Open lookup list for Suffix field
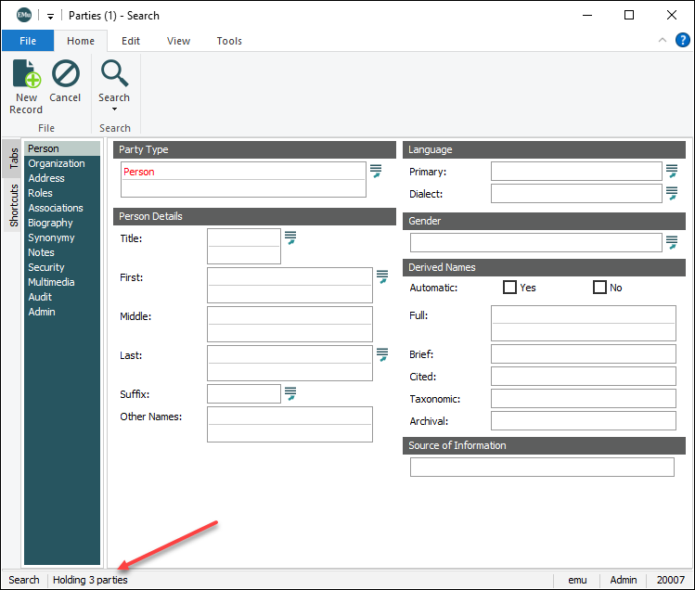695x590 pixels. point(290,393)
